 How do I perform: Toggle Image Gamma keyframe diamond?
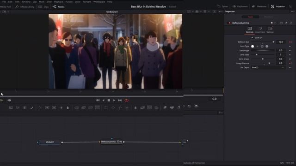pyautogui.click(x=290, y=63)
